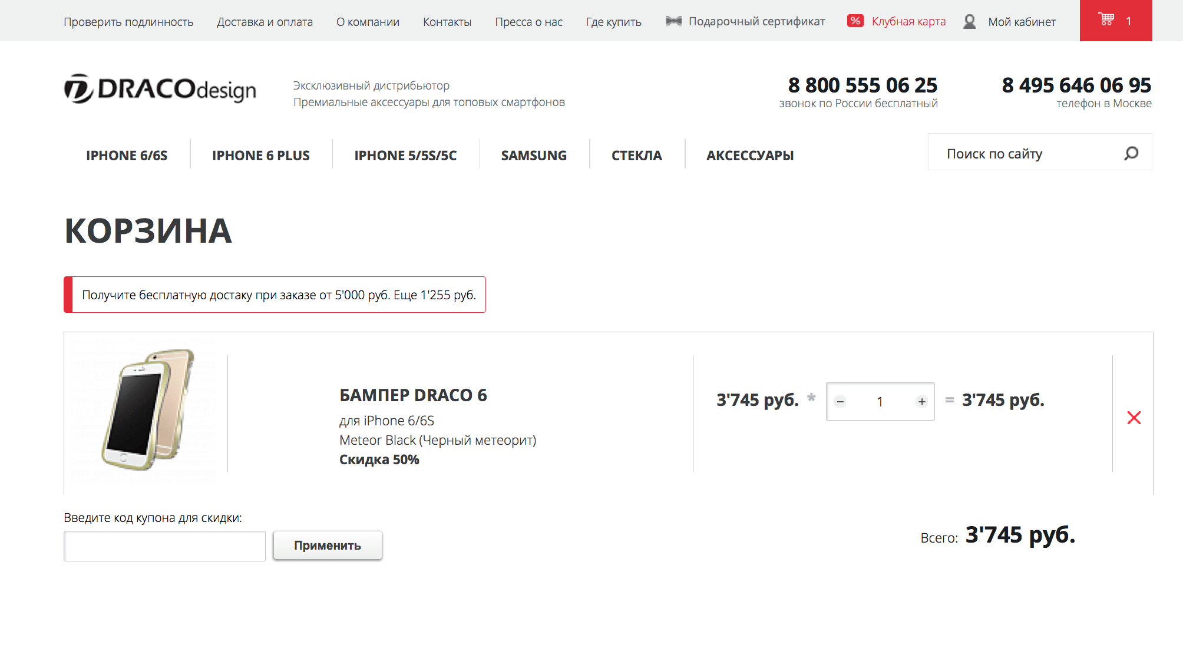Open Доставка и оплата link

(x=265, y=22)
